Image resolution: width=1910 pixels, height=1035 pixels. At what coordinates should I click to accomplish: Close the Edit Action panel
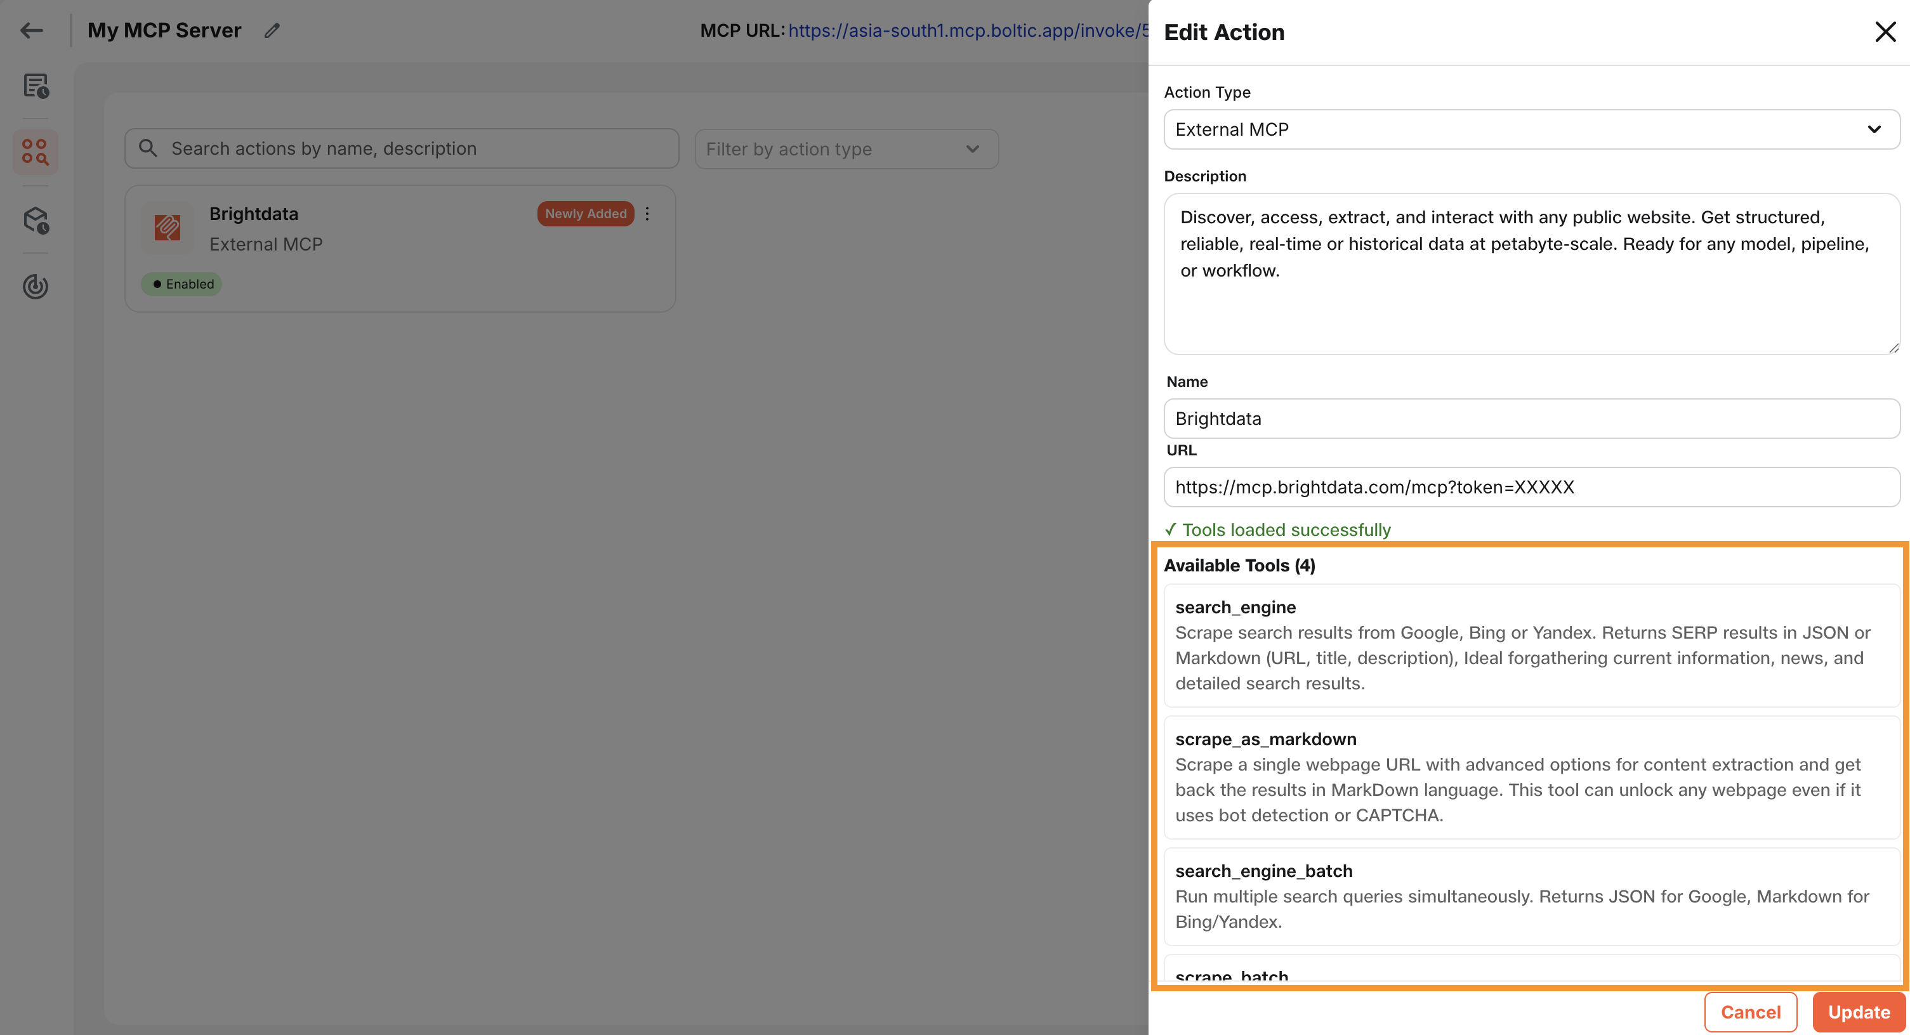click(1884, 32)
